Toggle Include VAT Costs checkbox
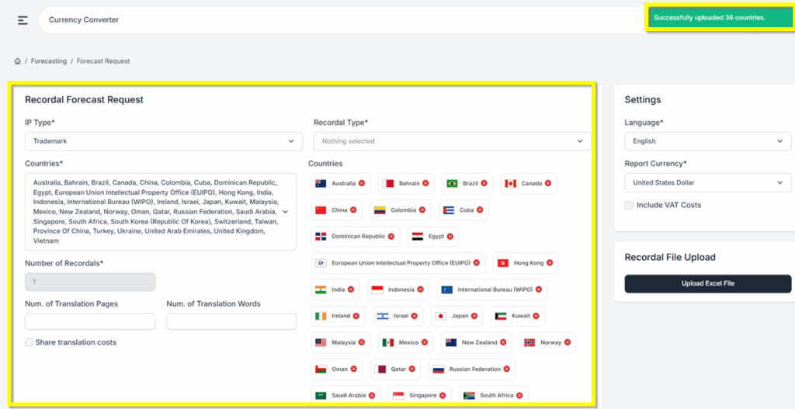Viewport: 795px width, 409px height. coord(629,205)
